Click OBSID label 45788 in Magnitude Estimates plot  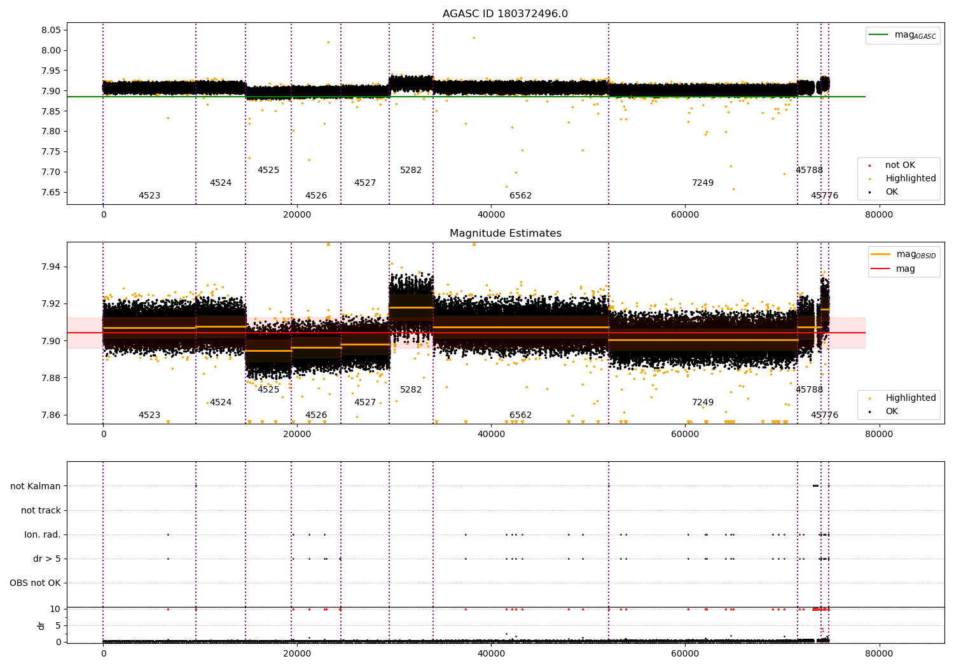coord(809,390)
